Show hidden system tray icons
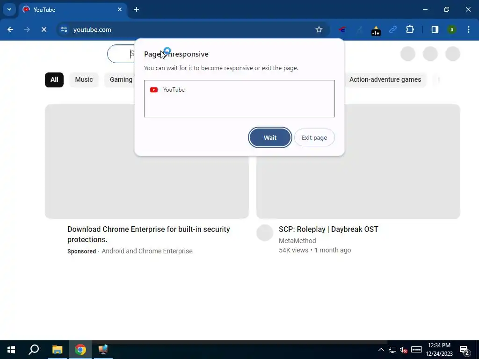The height and width of the screenshot is (359, 479). [x=381, y=350]
